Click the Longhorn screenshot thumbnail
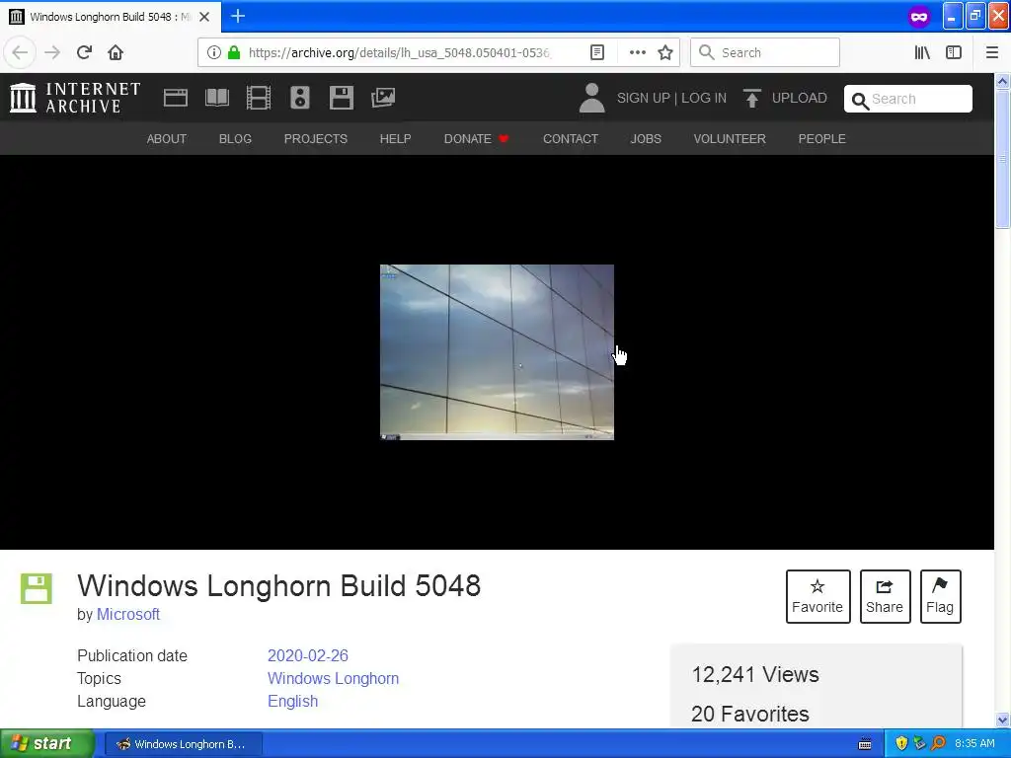 pyautogui.click(x=497, y=352)
